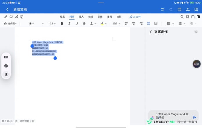This screenshot has width=202, height=129.
Task: Send the AI prompt with arrow
Action: 194,117
